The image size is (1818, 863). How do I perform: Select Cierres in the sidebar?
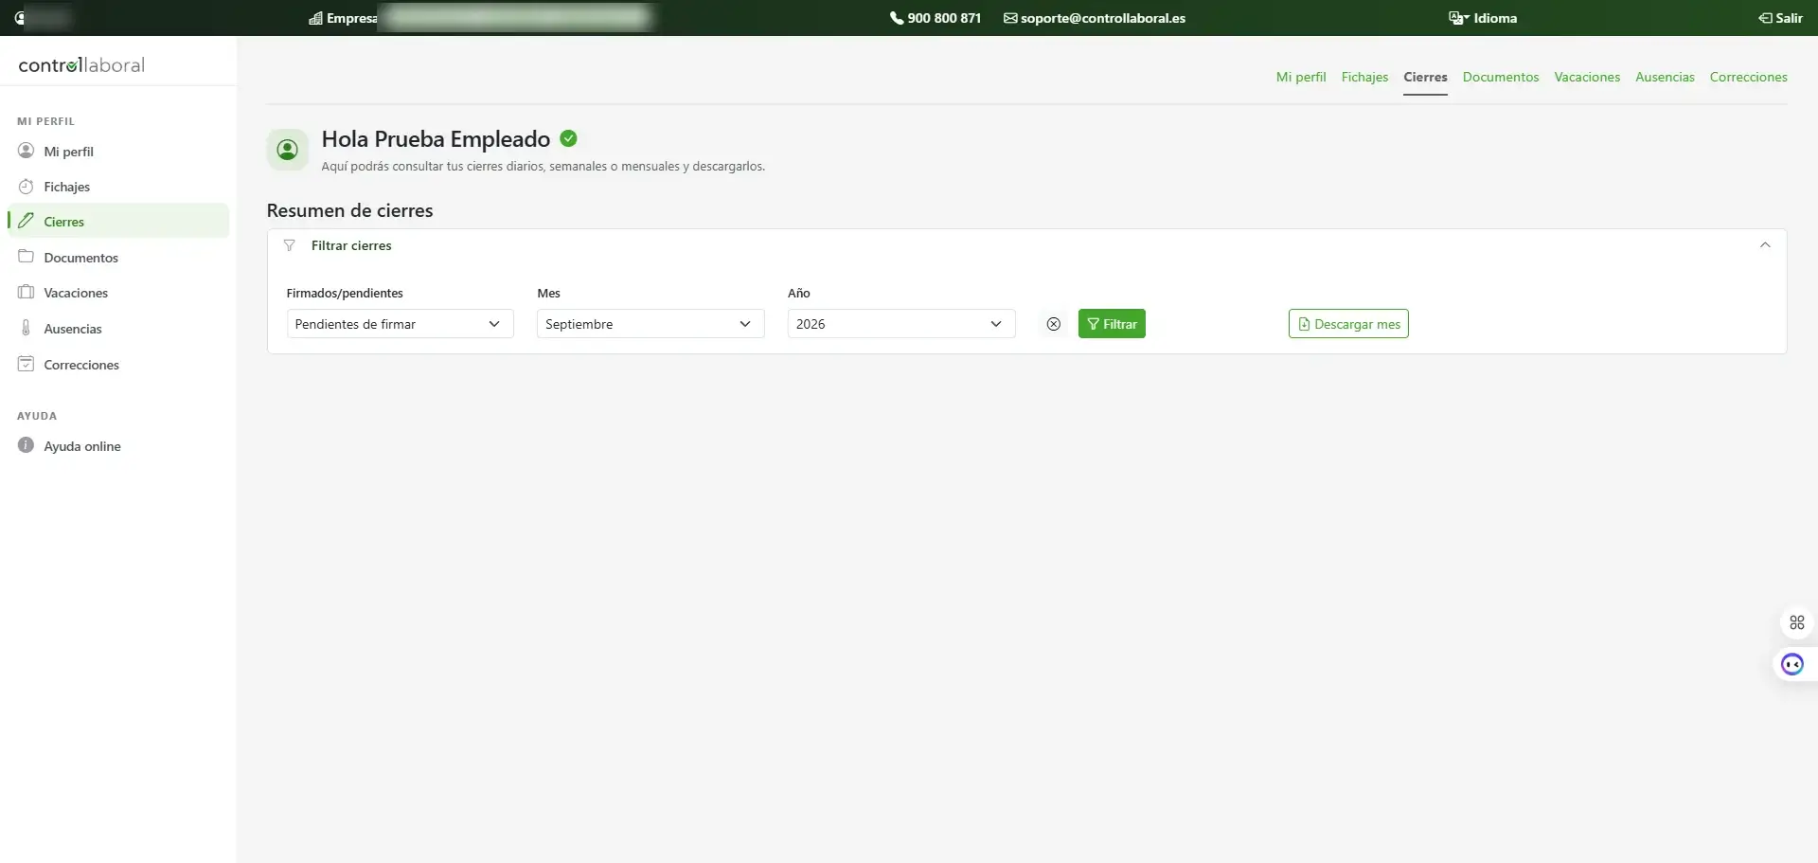click(117, 221)
